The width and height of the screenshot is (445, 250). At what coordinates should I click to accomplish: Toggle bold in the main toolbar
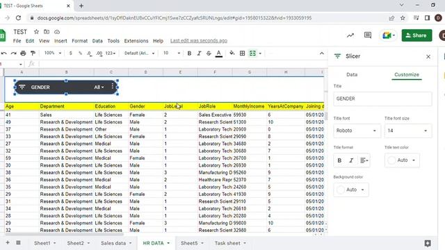point(189,53)
